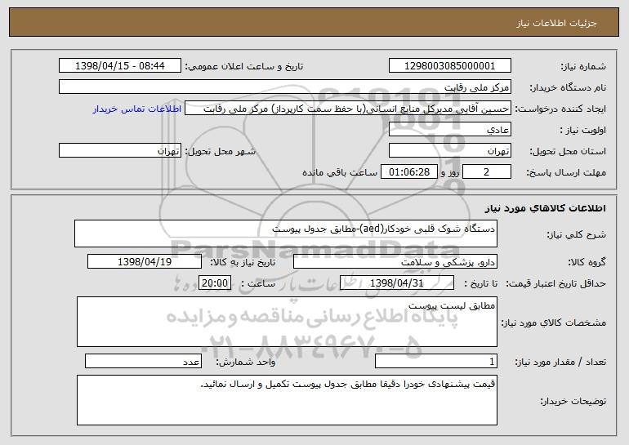Select the general description field دستگاه شوک قلبی خودکار
Screen dimensions: 629x445
(x=286, y=234)
